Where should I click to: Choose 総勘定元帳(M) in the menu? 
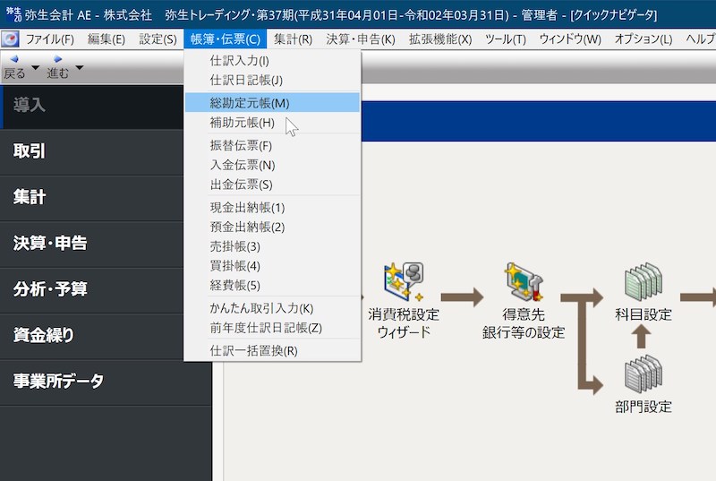point(272,103)
